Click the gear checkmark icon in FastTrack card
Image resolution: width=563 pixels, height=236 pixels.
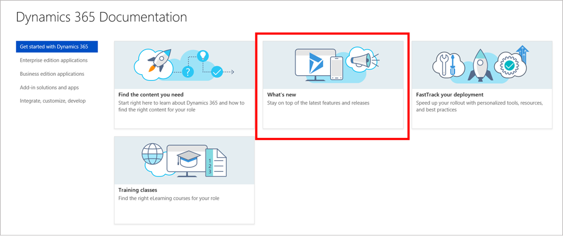point(509,66)
